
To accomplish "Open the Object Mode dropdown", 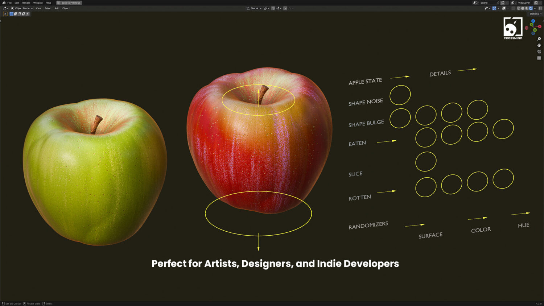I will point(22,8).
